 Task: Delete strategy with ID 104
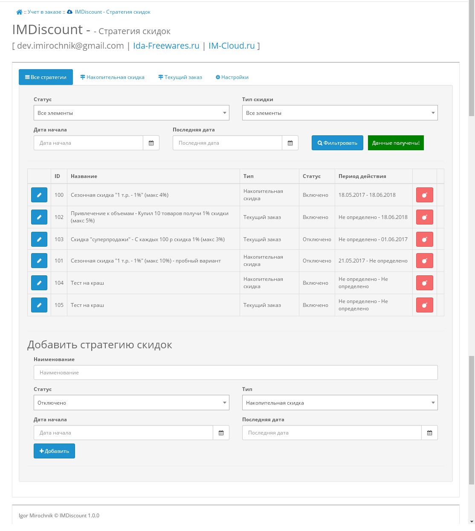(x=425, y=283)
